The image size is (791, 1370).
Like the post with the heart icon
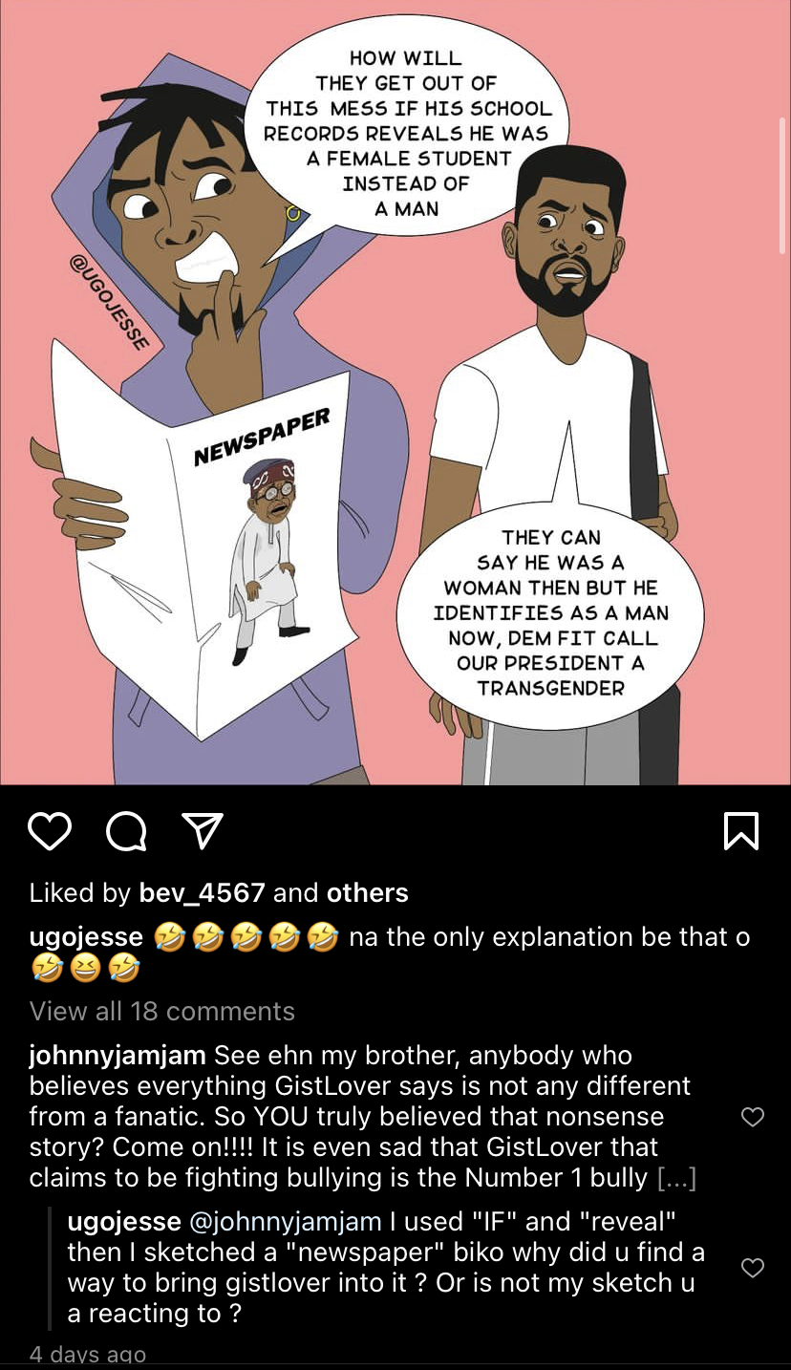[50, 831]
